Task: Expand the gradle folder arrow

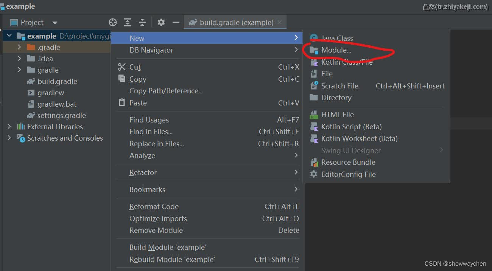Action: click(19, 70)
